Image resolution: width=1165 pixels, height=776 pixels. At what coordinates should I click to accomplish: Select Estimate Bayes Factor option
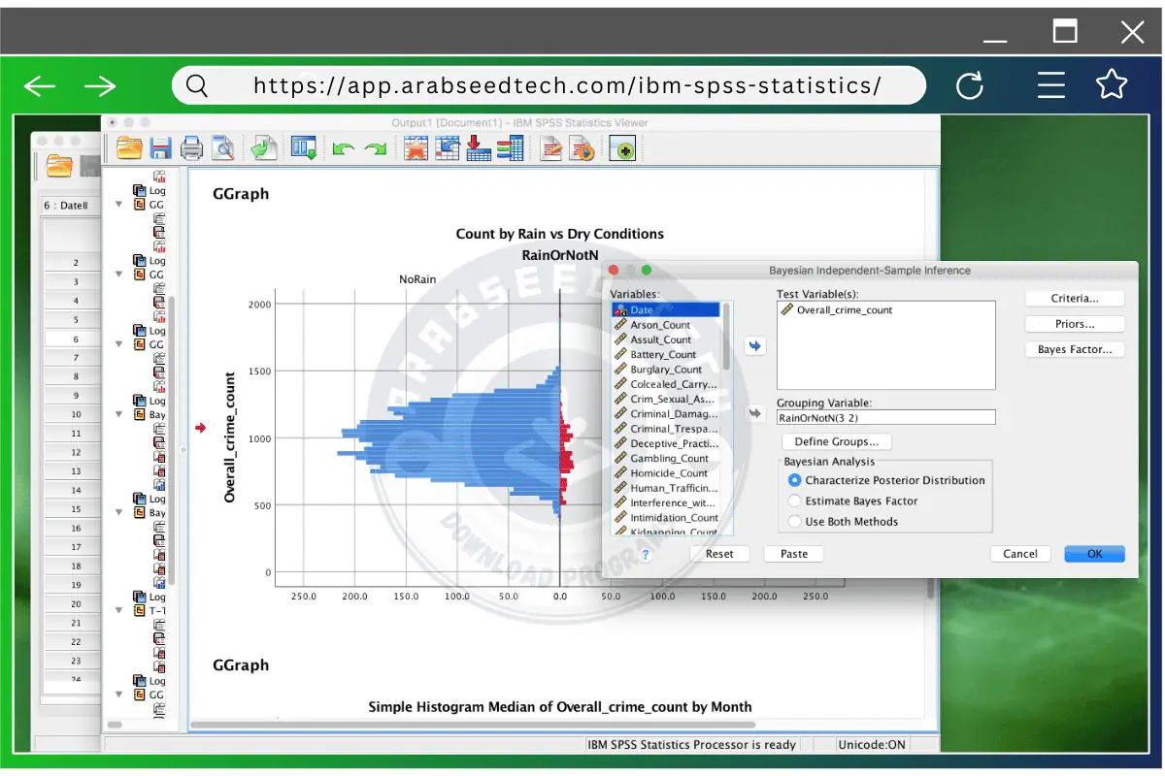pos(795,501)
